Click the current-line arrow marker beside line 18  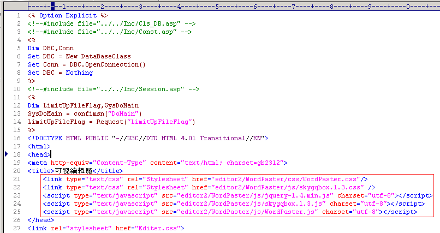point(6,154)
